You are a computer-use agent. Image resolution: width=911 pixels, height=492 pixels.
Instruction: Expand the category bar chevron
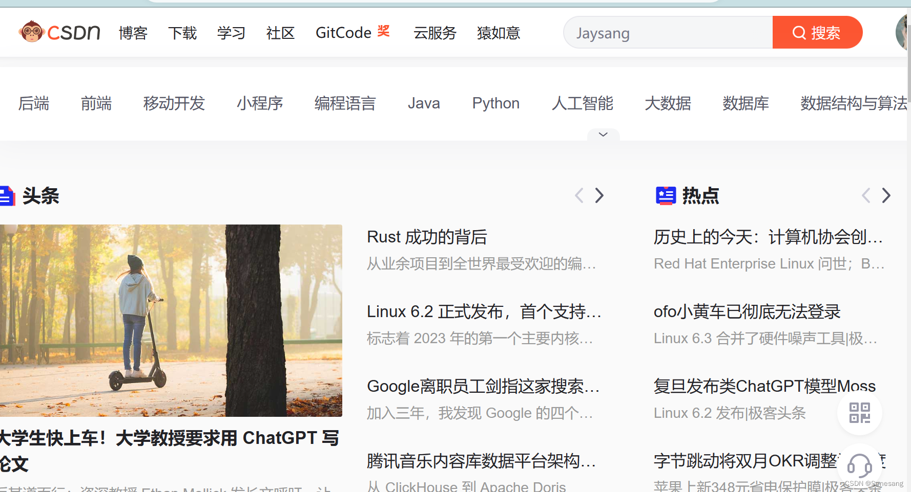click(x=603, y=135)
